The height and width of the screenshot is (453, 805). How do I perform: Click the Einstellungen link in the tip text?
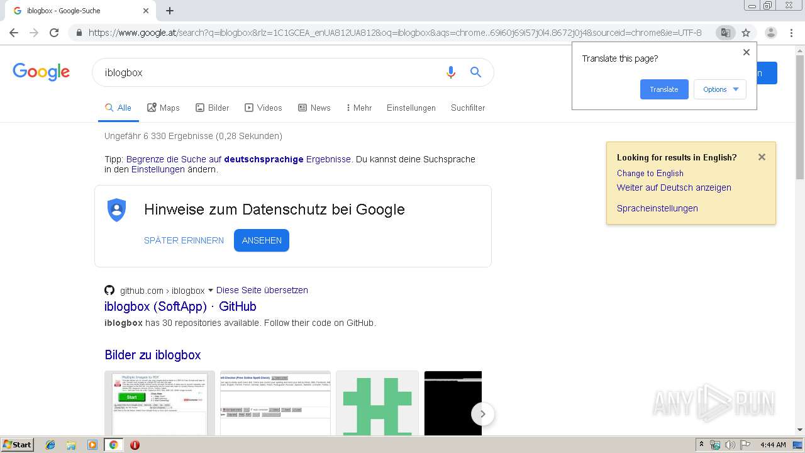coord(158,169)
